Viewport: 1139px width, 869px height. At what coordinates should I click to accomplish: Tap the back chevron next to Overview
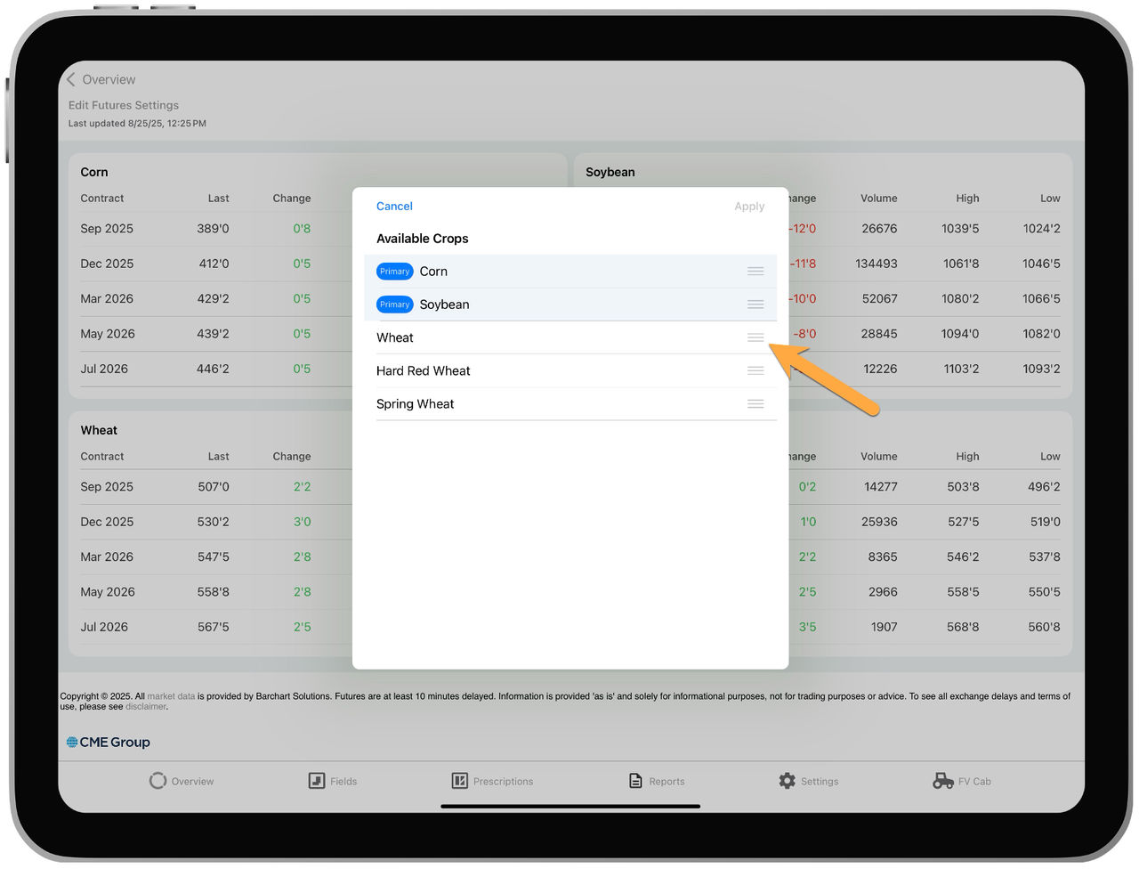click(x=71, y=79)
